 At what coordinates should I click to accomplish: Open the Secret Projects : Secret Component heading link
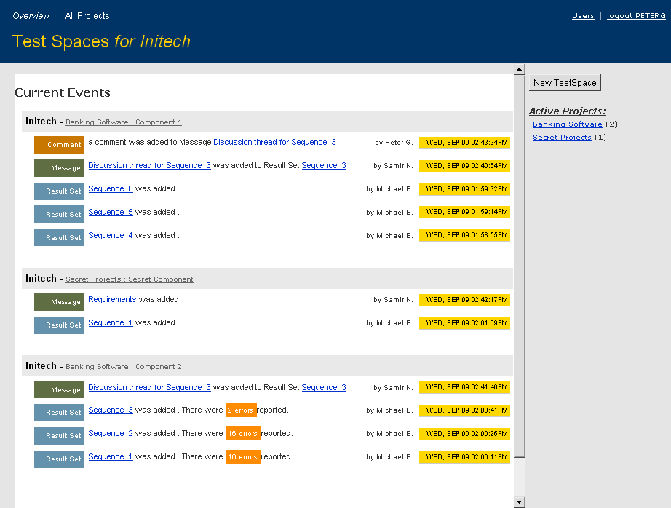point(130,279)
